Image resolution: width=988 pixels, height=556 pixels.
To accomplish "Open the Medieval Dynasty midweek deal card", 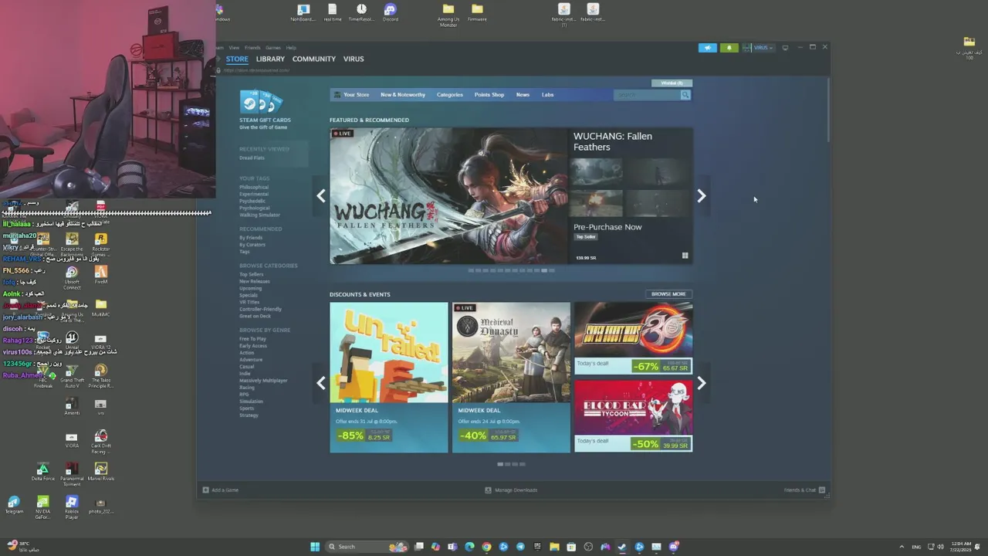I will coord(511,377).
